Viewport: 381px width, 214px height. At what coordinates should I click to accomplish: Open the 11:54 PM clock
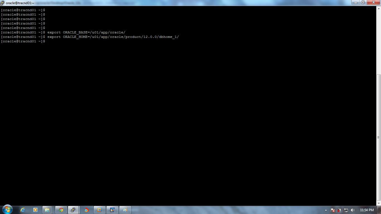click(367, 210)
